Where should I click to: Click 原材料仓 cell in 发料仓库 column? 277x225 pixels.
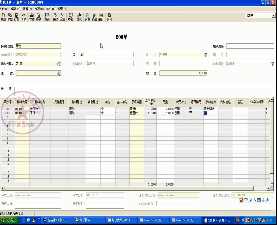click(x=211, y=109)
